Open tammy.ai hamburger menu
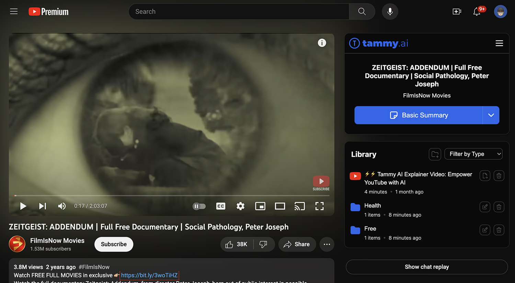 click(x=499, y=43)
